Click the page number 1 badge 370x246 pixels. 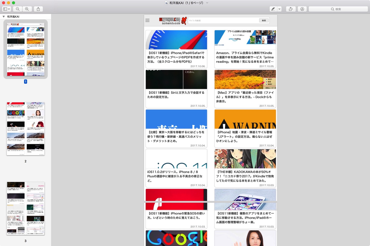[25, 82]
